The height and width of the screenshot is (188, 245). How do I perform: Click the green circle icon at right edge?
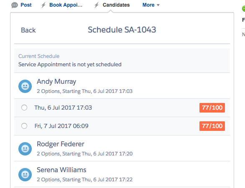pyautogui.click(x=243, y=9)
